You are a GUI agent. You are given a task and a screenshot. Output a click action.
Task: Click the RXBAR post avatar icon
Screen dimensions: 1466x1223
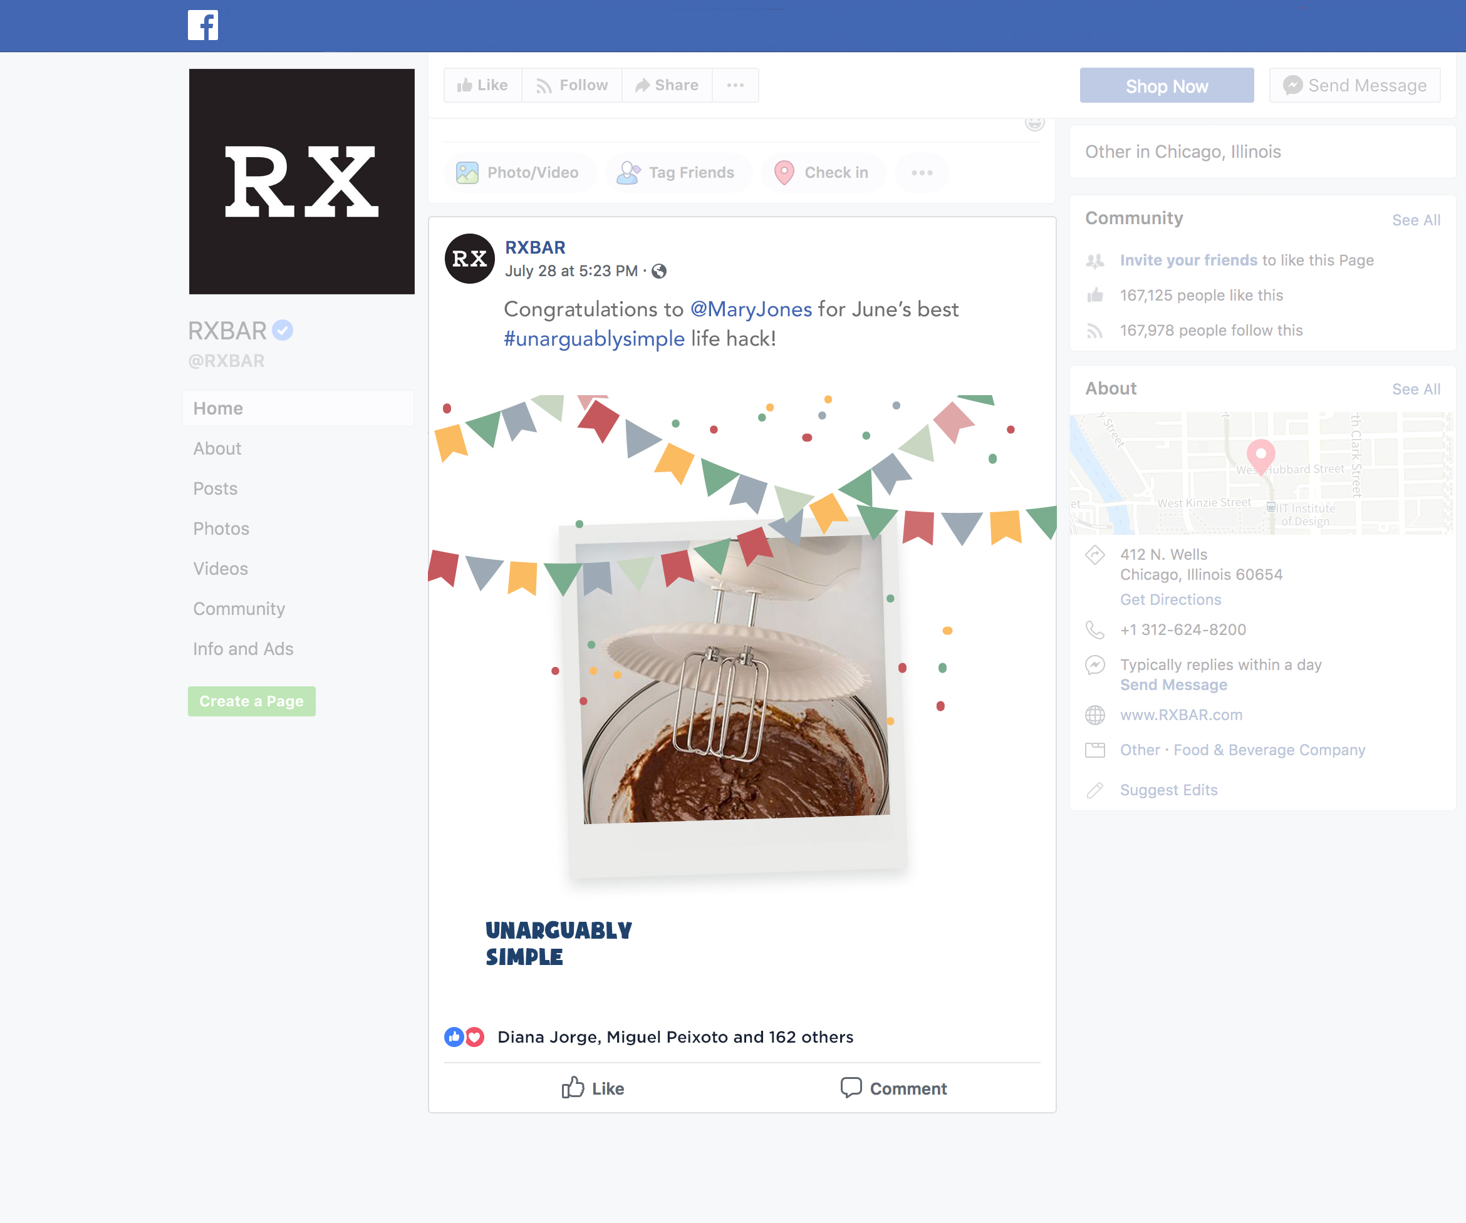point(469,259)
